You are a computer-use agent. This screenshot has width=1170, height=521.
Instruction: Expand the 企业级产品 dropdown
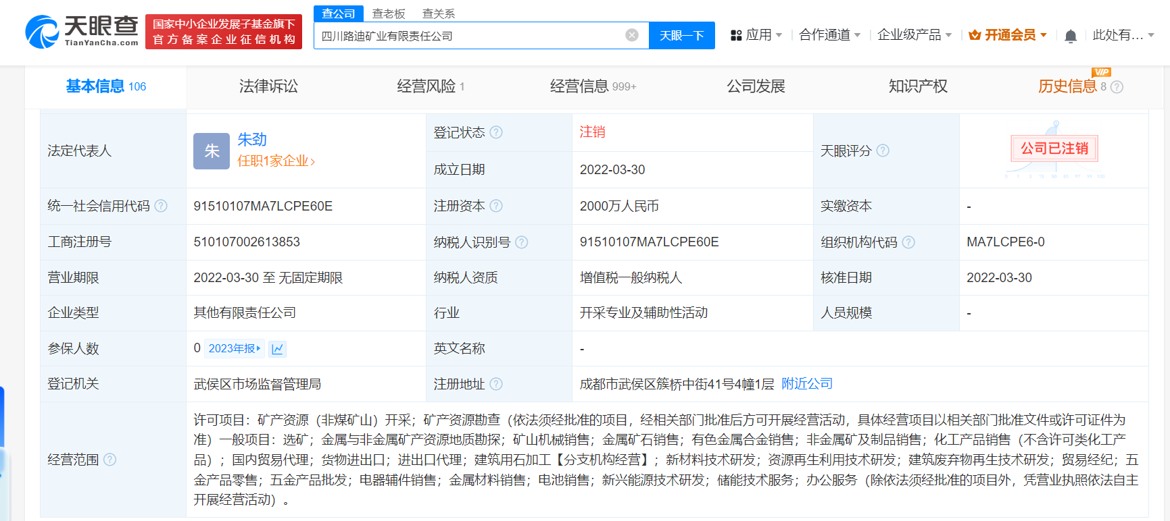pyautogui.click(x=948, y=35)
